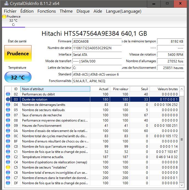Image resolution: width=189 pixels, height=190 pixels.
Task: Open the Disque menu
Action: click(83, 11)
